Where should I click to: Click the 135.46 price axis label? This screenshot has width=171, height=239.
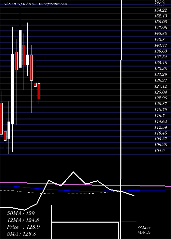161,63
